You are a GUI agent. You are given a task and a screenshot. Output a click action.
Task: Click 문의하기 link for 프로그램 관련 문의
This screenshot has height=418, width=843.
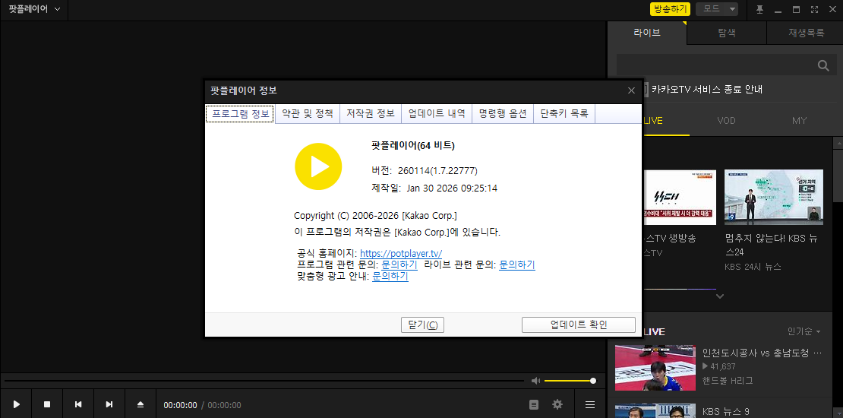point(399,264)
